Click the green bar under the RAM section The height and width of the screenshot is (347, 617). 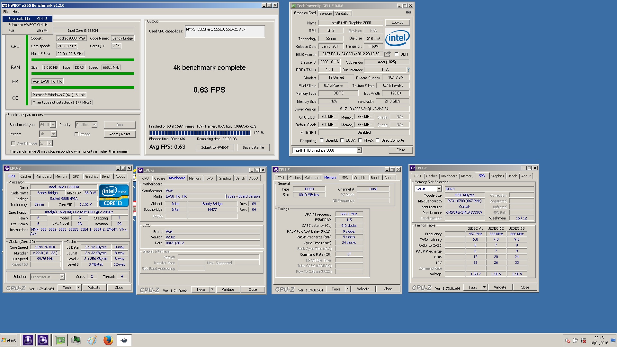coord(83,74)
